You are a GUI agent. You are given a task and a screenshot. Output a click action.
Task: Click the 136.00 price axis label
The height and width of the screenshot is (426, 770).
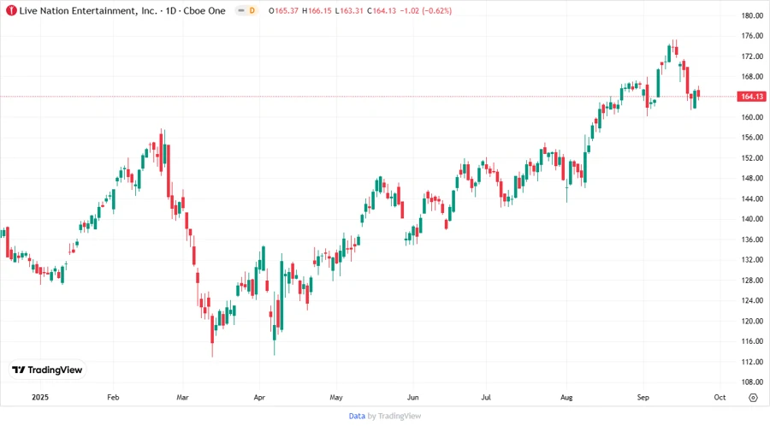point(752,240)
